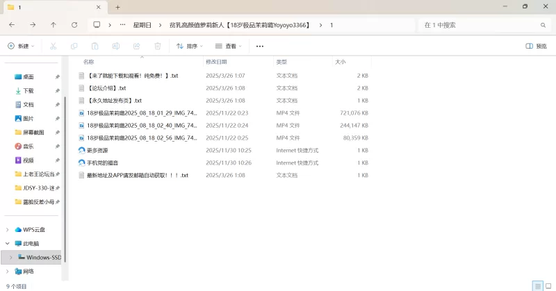Click the Rename icon in toolbar

115,47
